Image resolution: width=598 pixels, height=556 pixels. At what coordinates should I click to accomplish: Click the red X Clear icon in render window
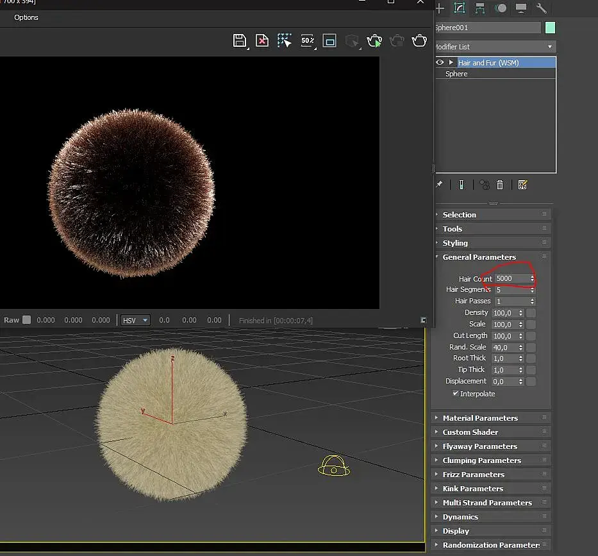[262, 41]
